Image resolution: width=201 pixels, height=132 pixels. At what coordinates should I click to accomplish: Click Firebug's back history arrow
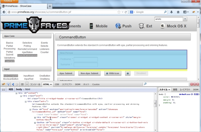(13, 84)
